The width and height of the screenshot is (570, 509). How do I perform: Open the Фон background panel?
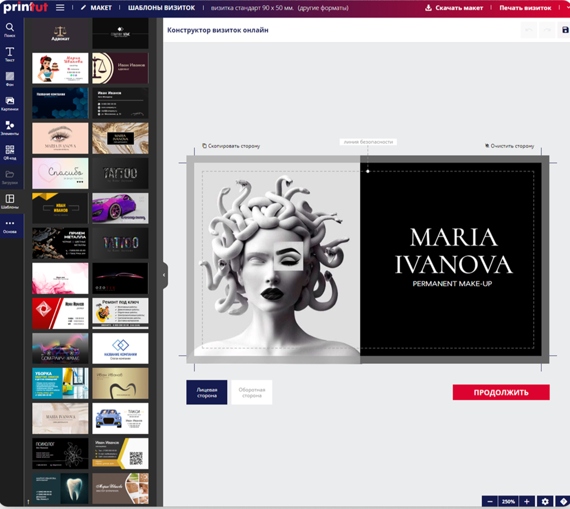click(10, 79)
